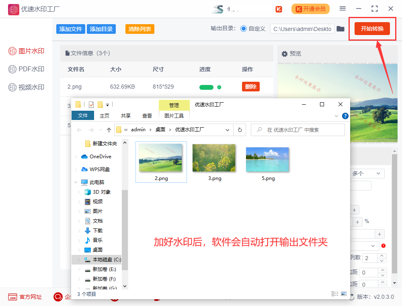Open the 多个 dropdown in settings panel

click(x=367, y=174)
